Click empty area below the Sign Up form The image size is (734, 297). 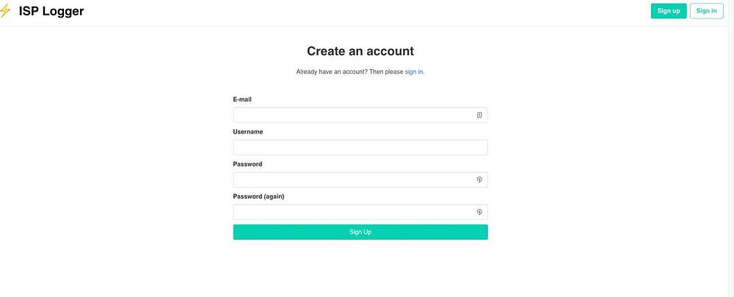point(360,270)
